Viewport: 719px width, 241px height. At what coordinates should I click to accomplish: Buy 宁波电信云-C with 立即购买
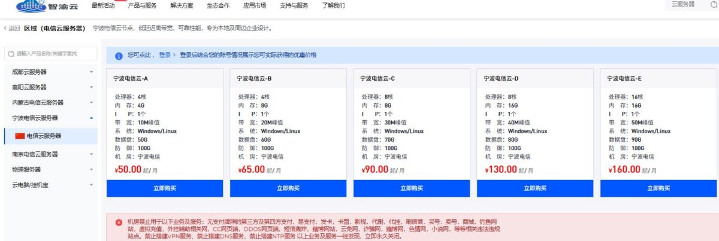coord(412,188)
